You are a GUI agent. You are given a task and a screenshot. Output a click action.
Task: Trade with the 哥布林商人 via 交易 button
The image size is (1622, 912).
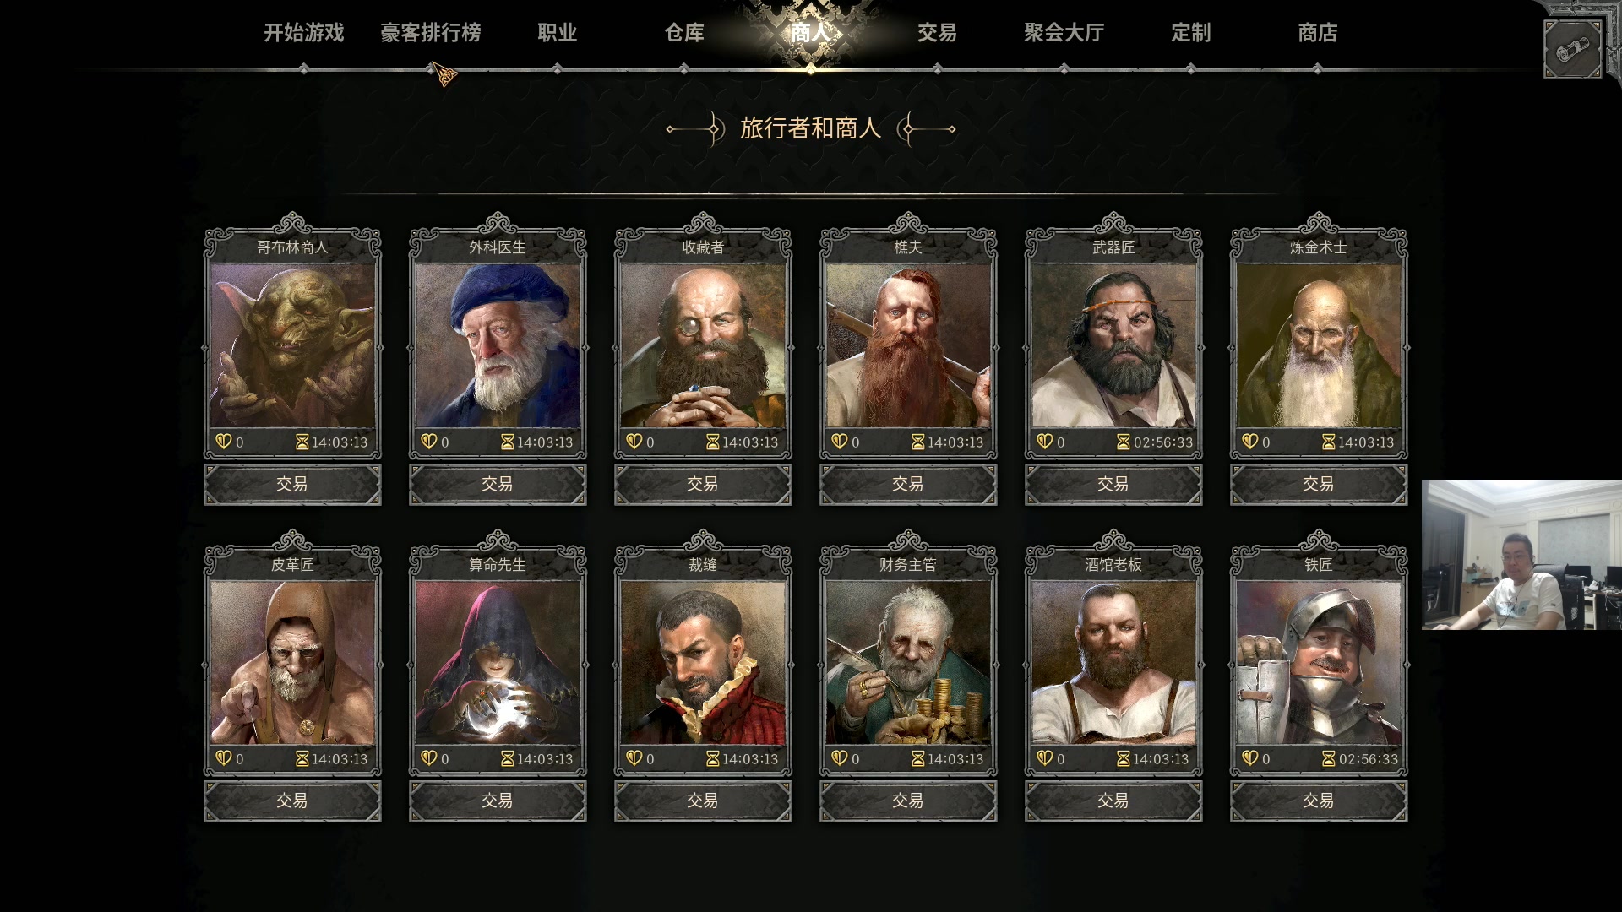coord(292,484)
